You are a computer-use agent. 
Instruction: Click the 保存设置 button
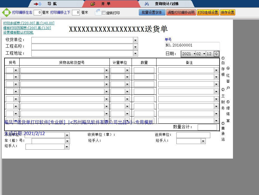tap(227, 12)
